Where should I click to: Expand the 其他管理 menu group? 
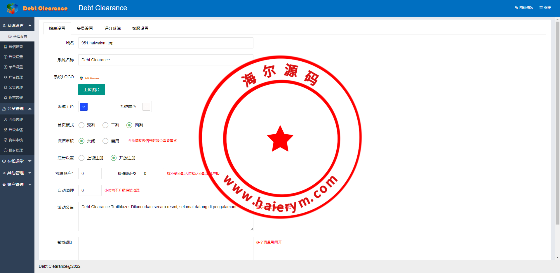tap(17, 173)
